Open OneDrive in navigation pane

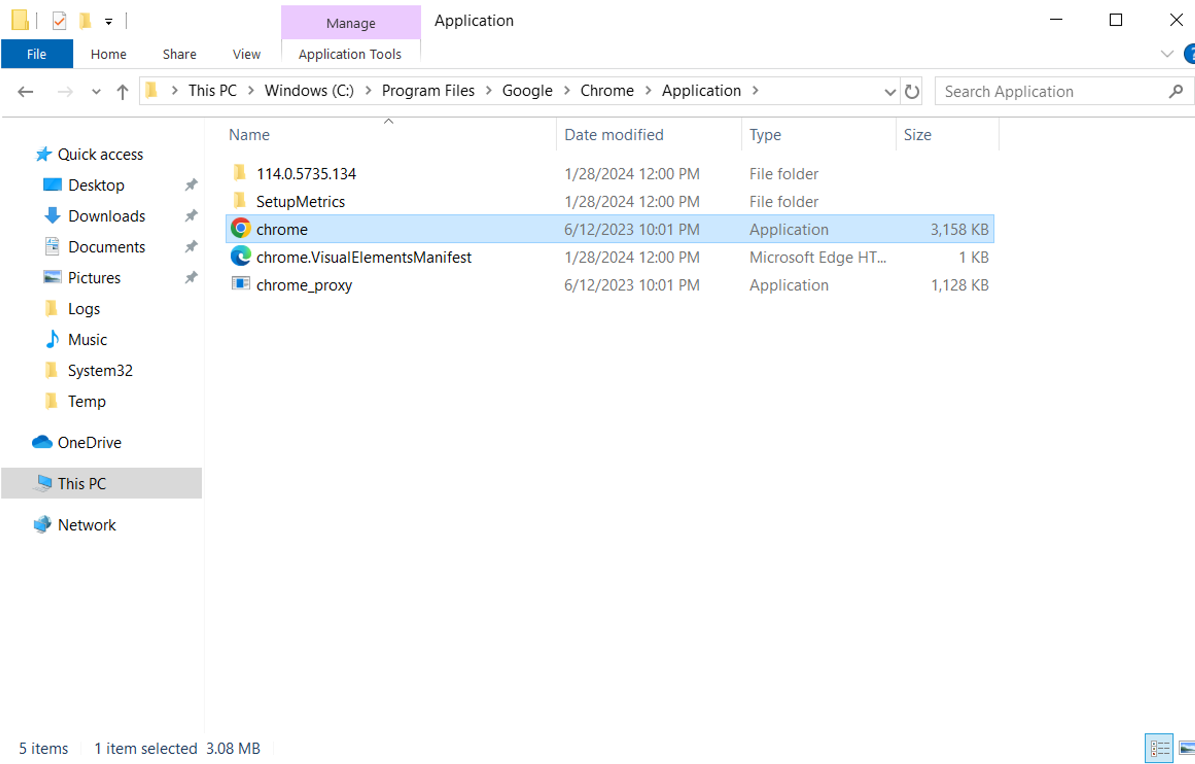pyautogui.click(x=89, y=442)
